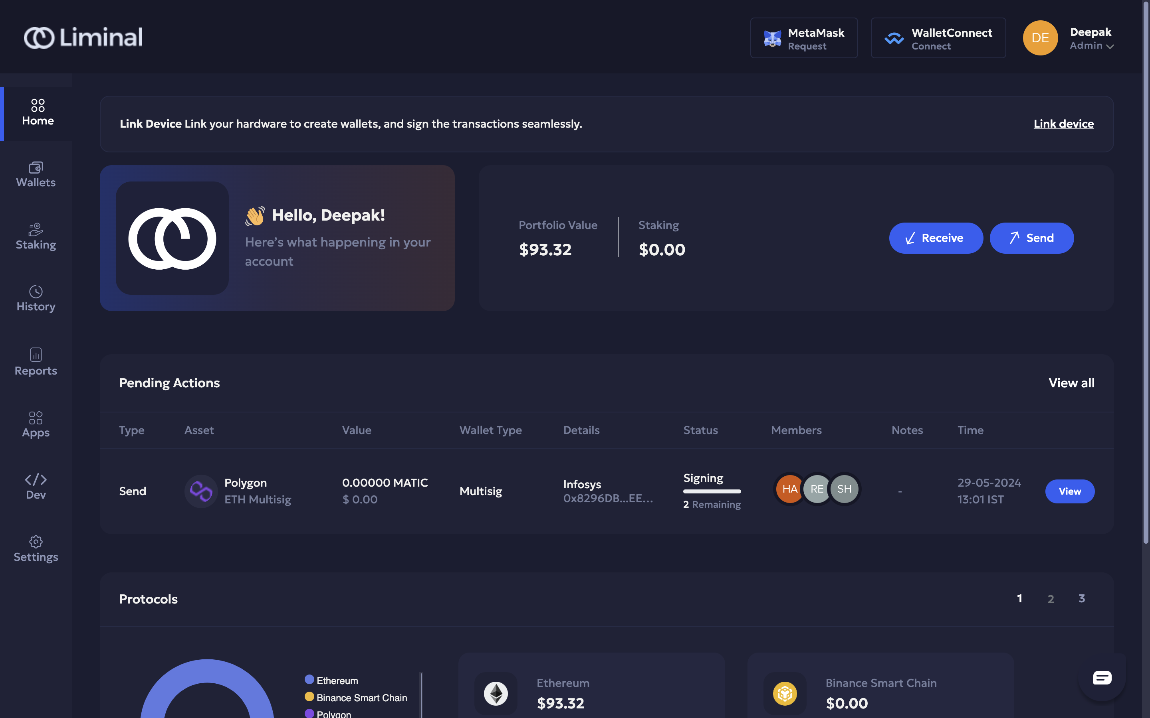1150x718 pixels.
Task: Open the Settings gear icon
Action: [36, 542]
